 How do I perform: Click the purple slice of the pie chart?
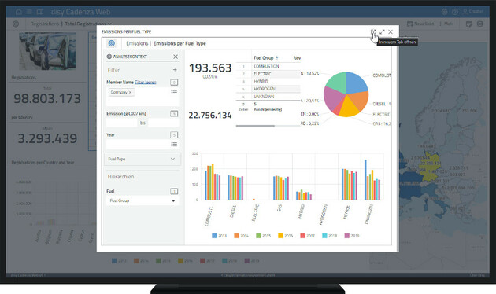point(332,97)
